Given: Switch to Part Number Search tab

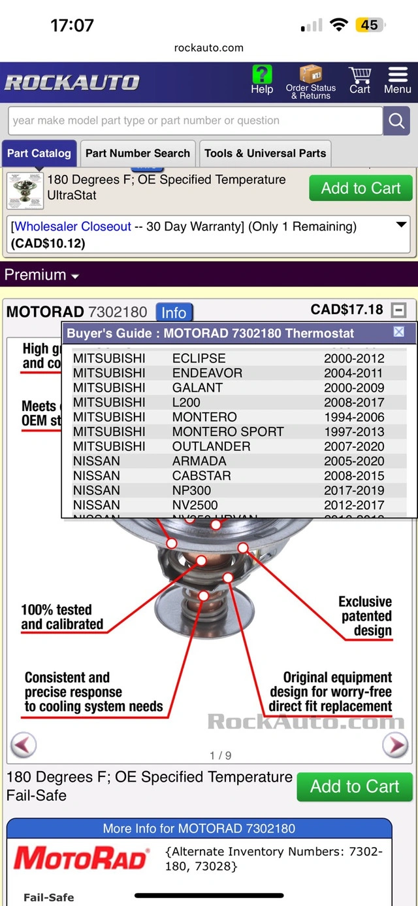Looking at the screenshot, I should (x=137, y=154).
